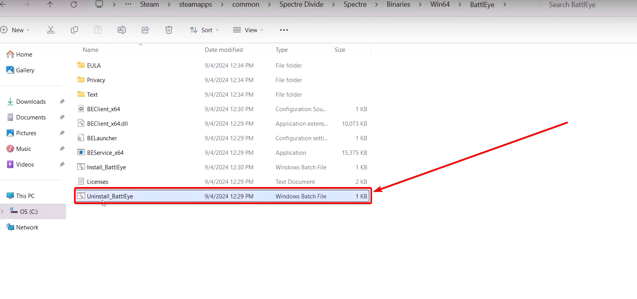Navigate to Spectre Divide in address bar
637x299 pixels.
(x=301, y=4)
